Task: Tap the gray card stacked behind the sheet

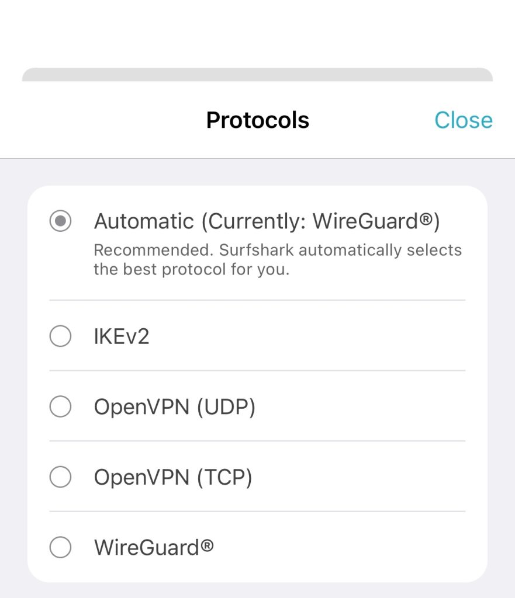Action: pos(257,74)
